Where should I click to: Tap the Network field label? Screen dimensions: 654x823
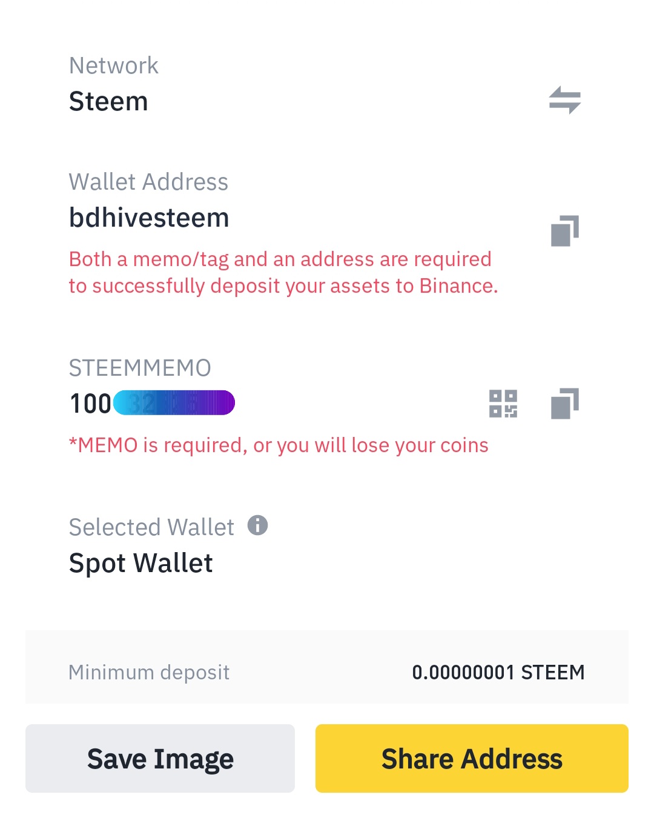pos(114,65)
